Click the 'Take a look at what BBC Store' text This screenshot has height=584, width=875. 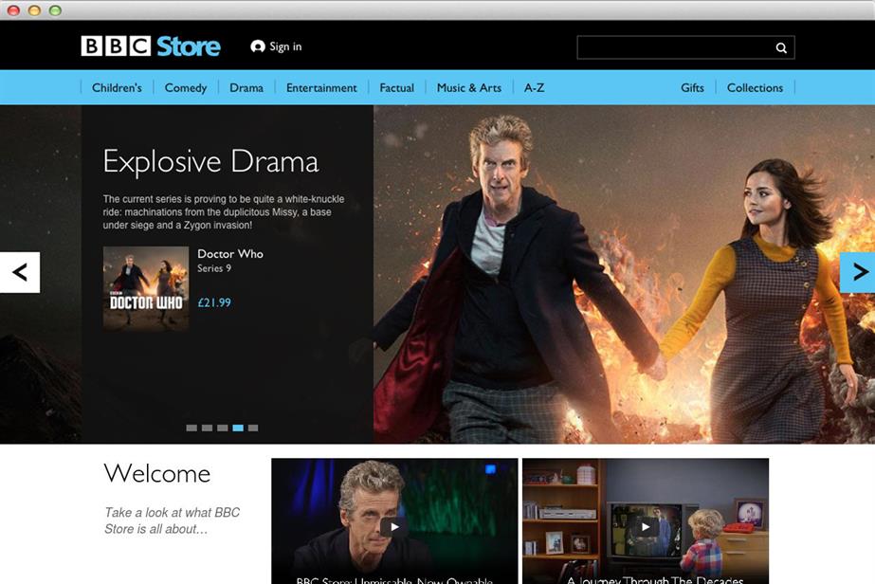tap(172, 520)
